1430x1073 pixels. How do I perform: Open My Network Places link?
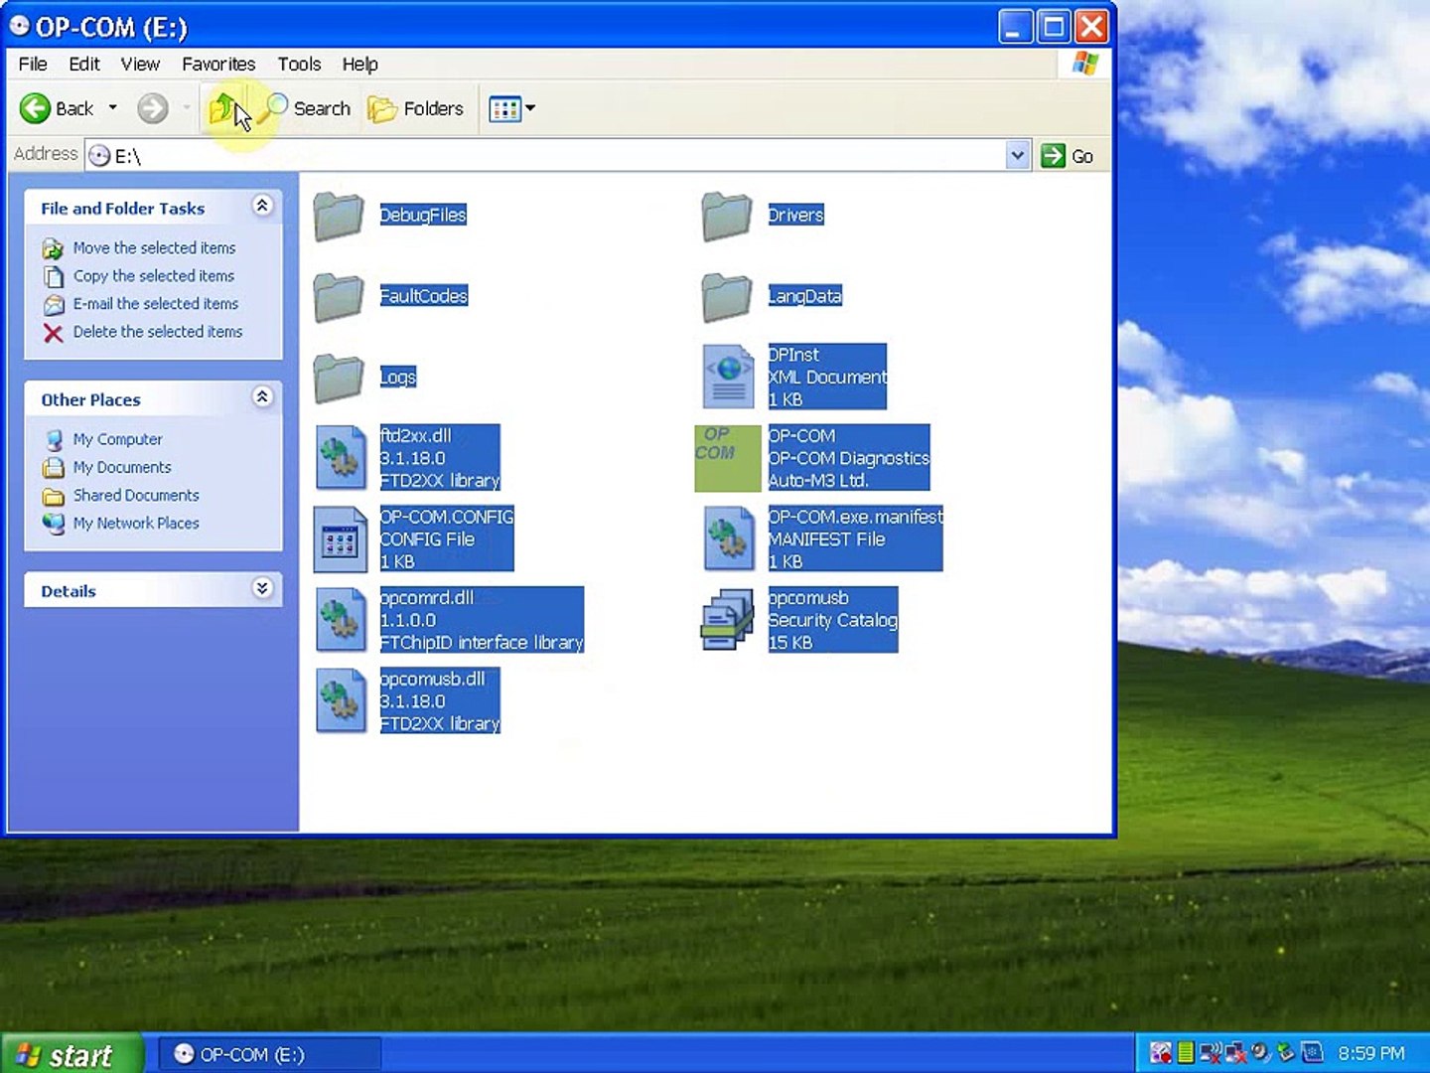[135, 523]
